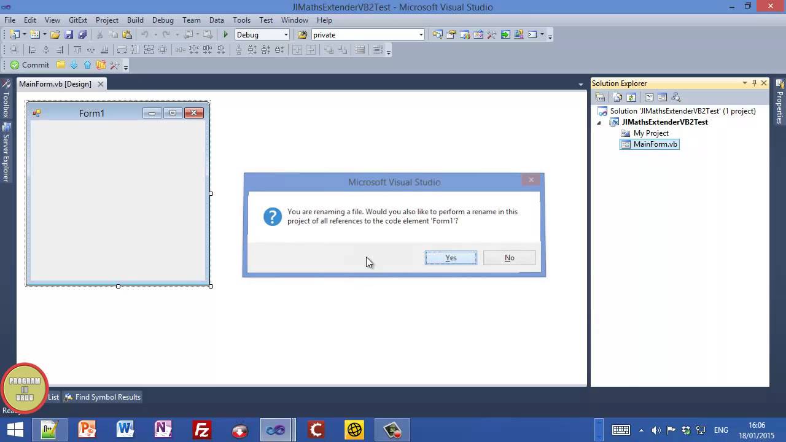Open Word from the taskbar

pos(125,430)
